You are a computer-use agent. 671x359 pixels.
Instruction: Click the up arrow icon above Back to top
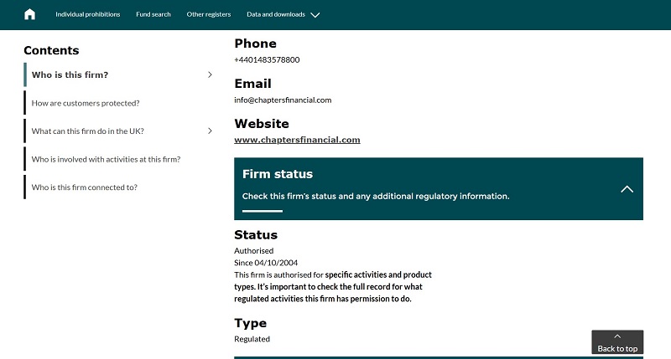[x=617, y=336]
